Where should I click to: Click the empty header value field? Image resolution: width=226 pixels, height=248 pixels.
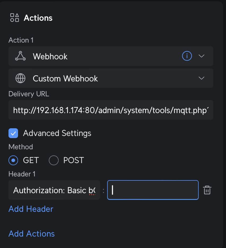[x=153, y=190]
